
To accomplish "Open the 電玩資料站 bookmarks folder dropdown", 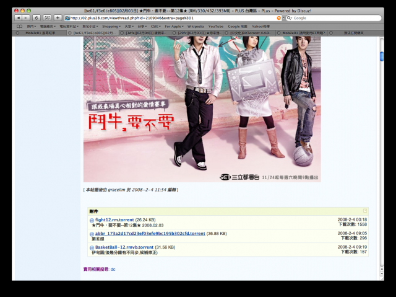I will [x=69, y=26].
